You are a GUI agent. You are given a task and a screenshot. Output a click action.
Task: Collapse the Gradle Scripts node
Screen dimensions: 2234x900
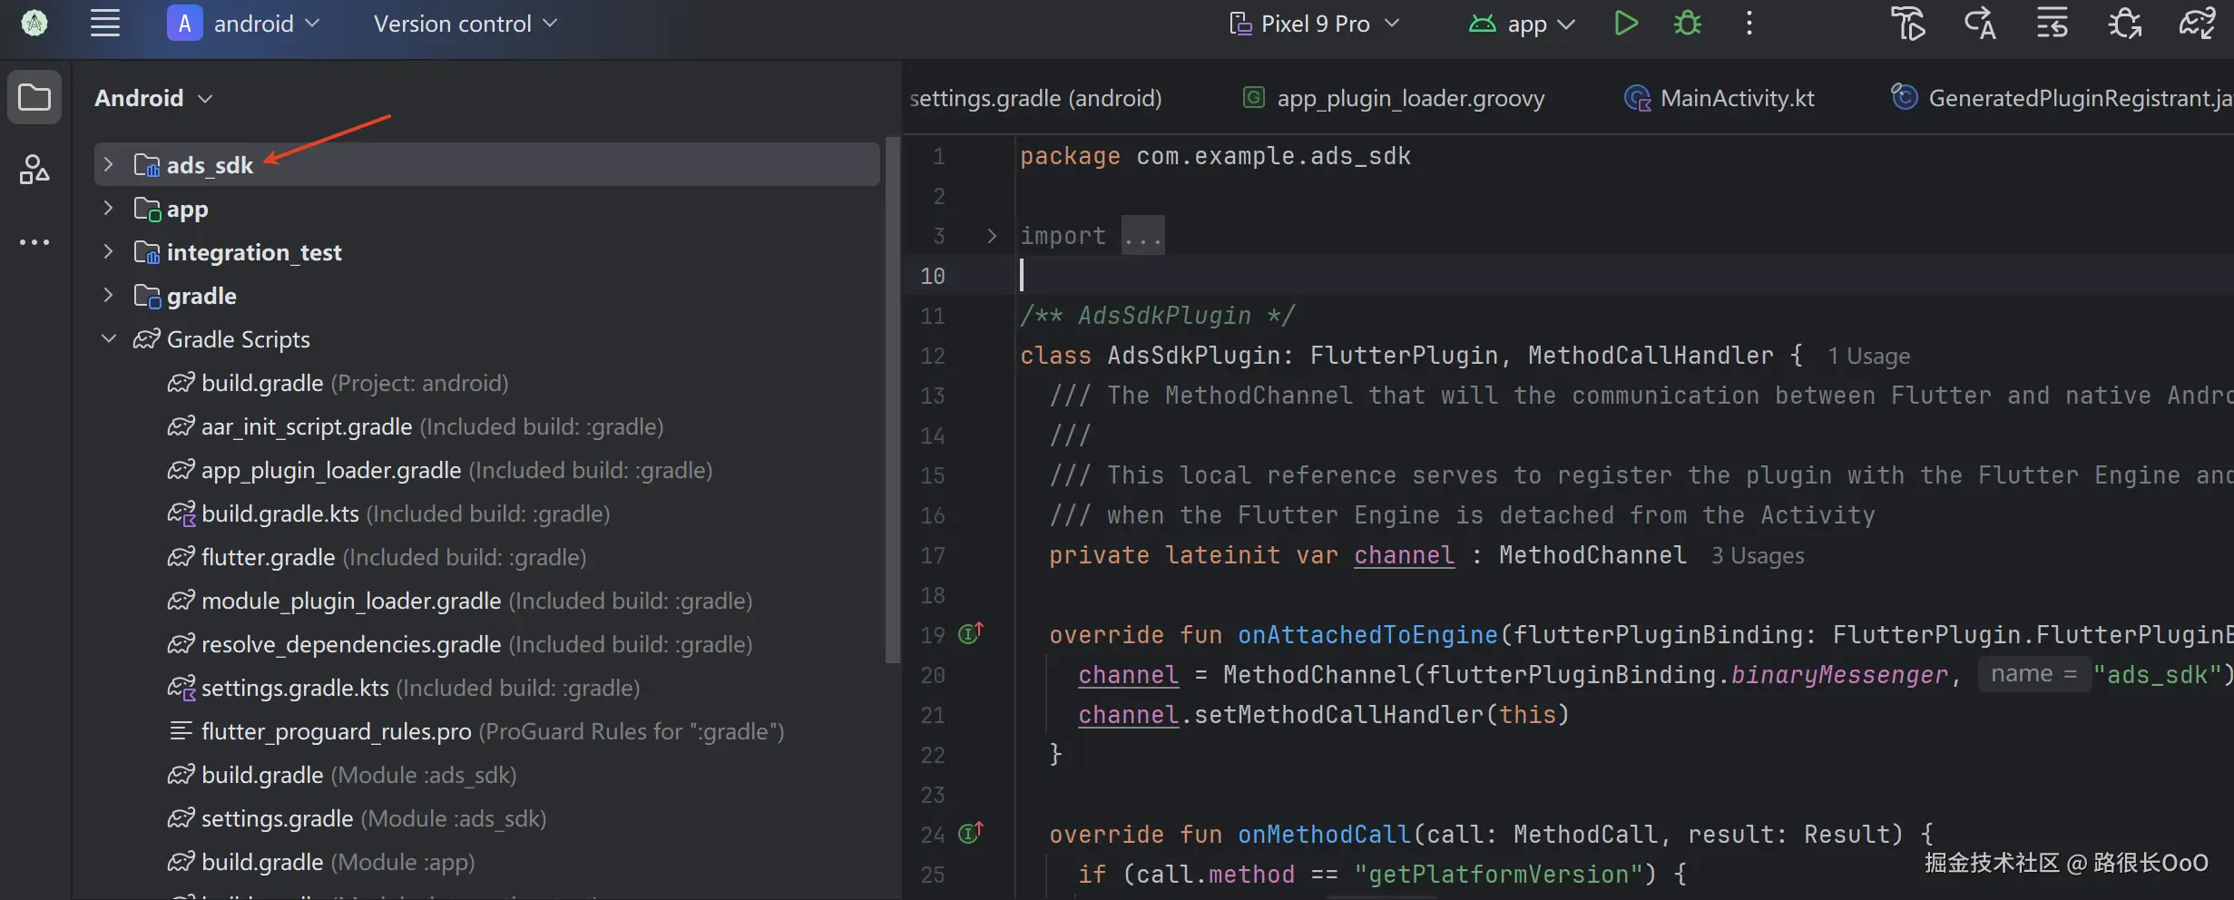pyautogui.click(x=108, y=338)
